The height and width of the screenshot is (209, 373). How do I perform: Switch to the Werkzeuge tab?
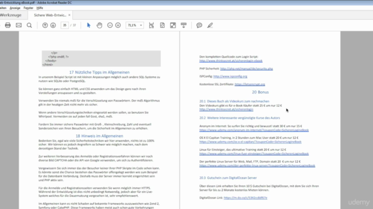pos(10,15)
